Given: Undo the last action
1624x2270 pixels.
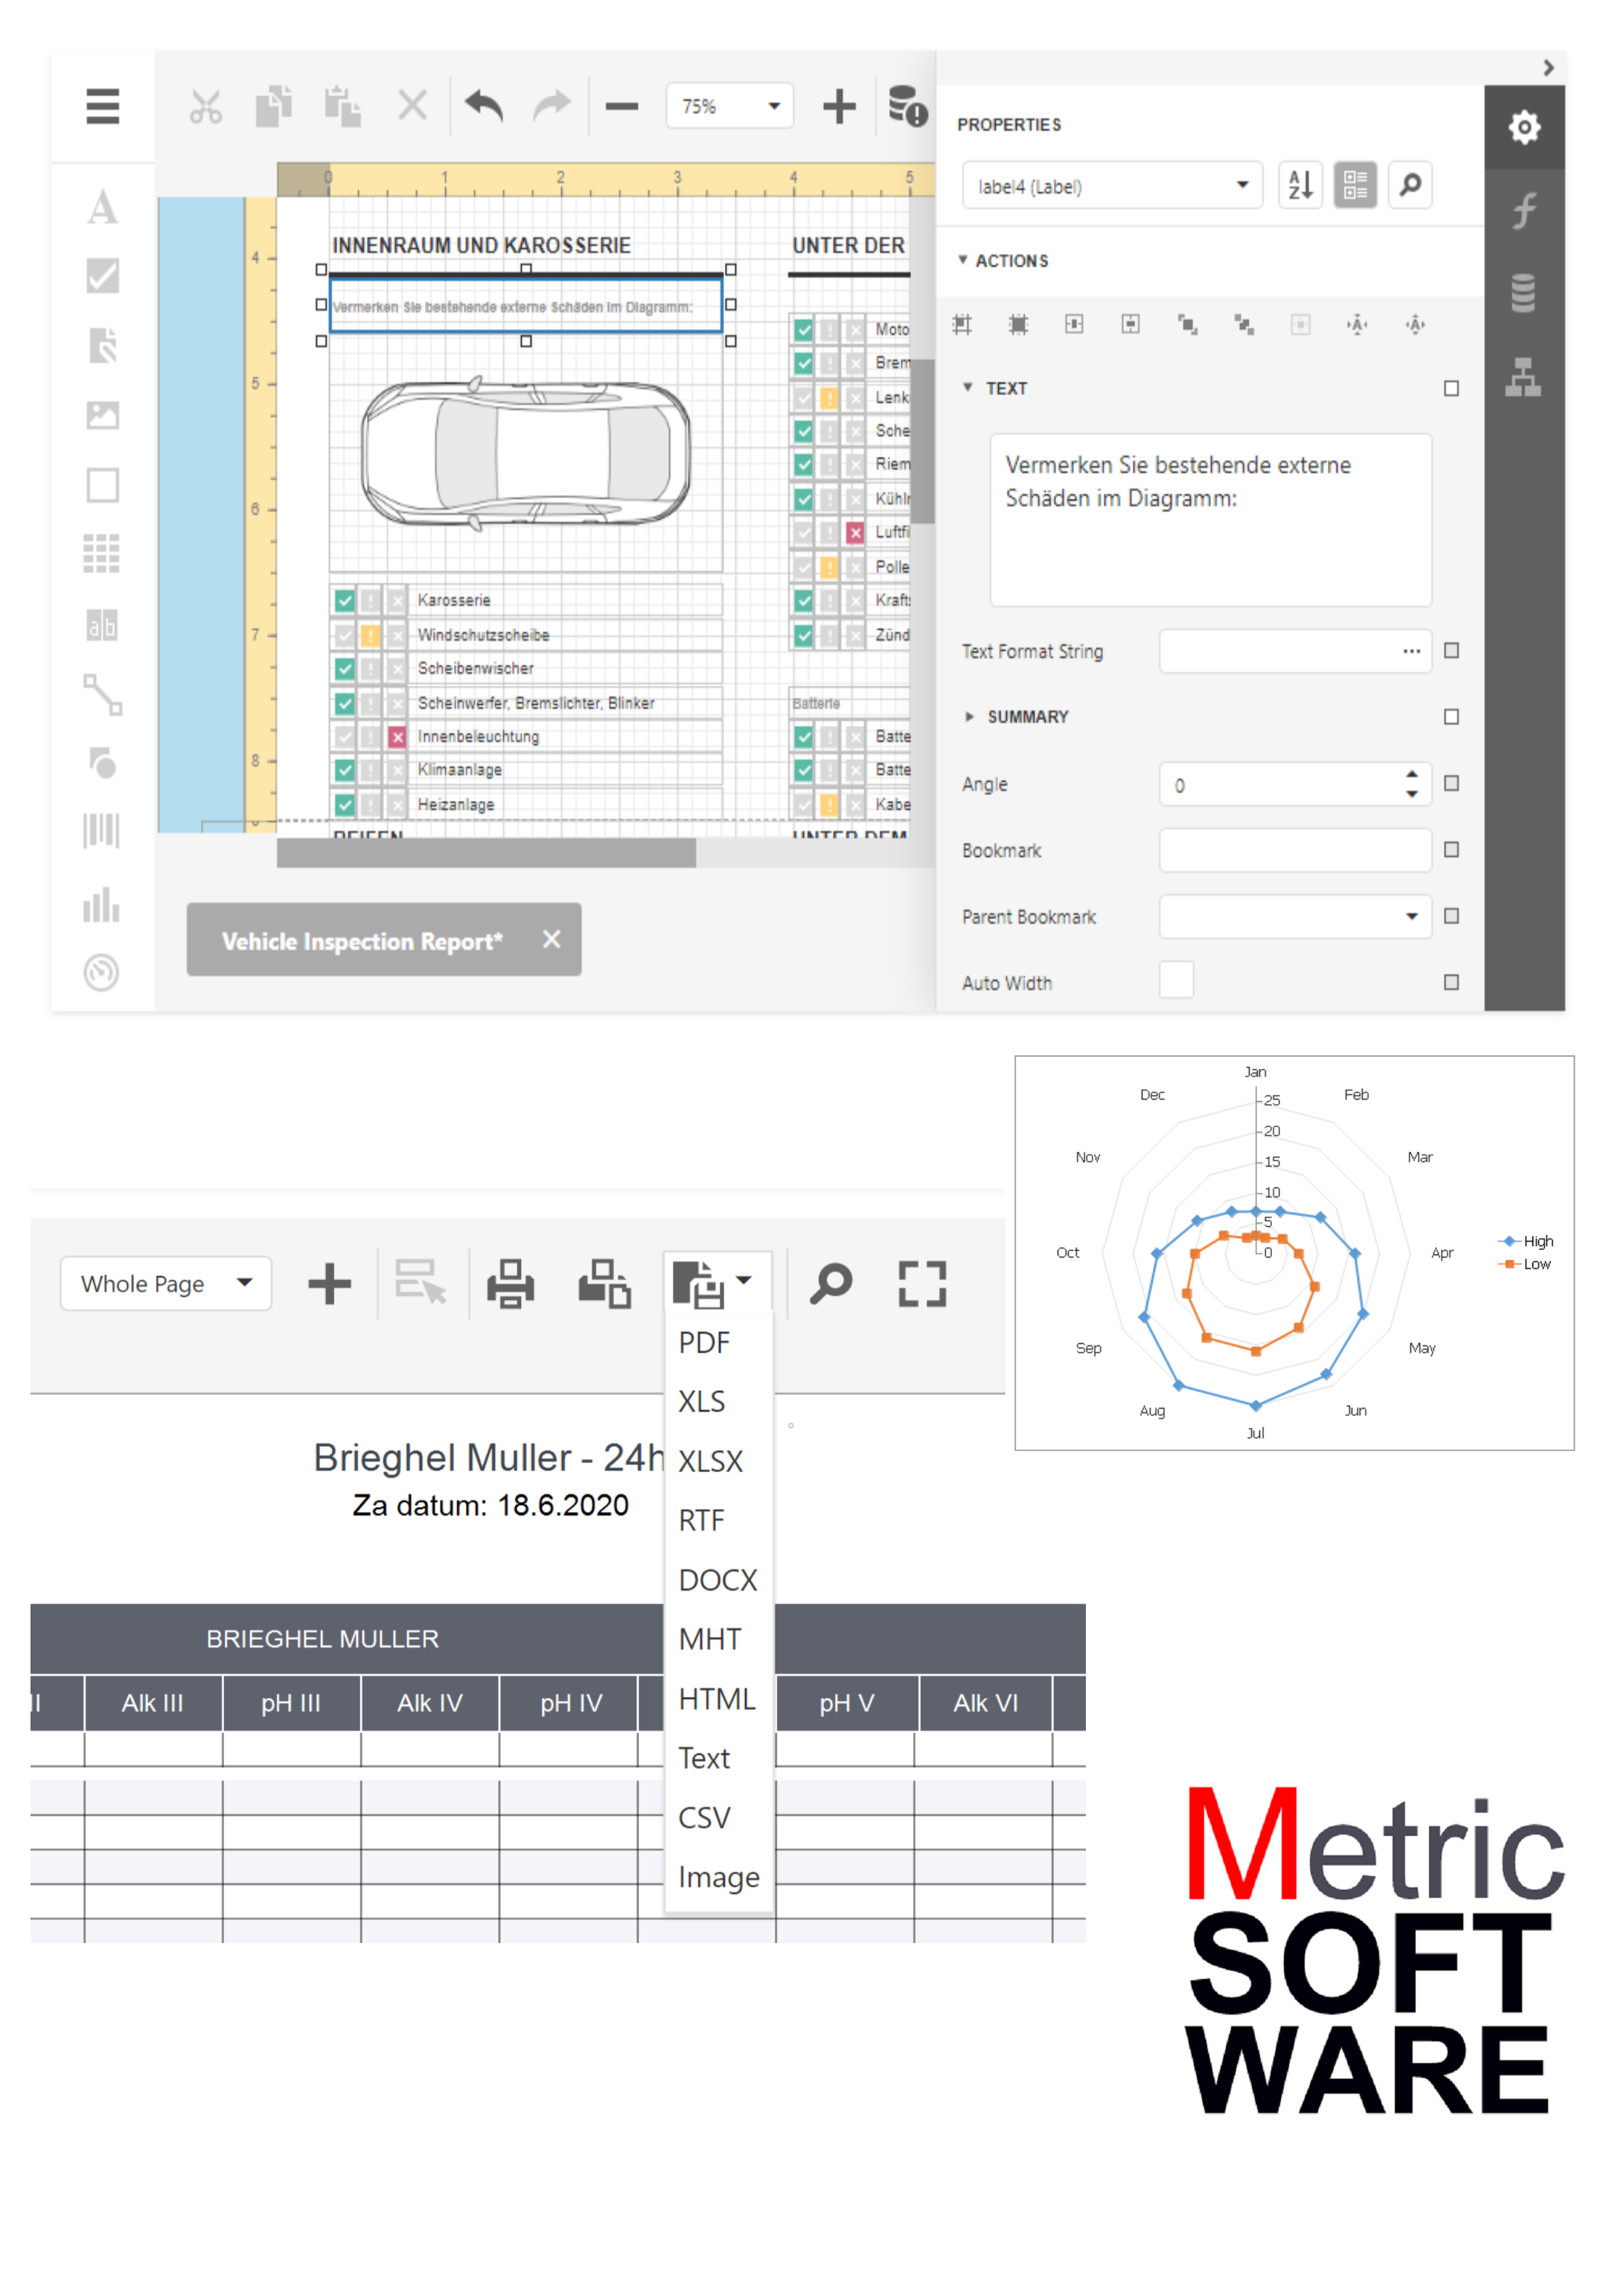Looking at the screenshot, I should [484, 105].
